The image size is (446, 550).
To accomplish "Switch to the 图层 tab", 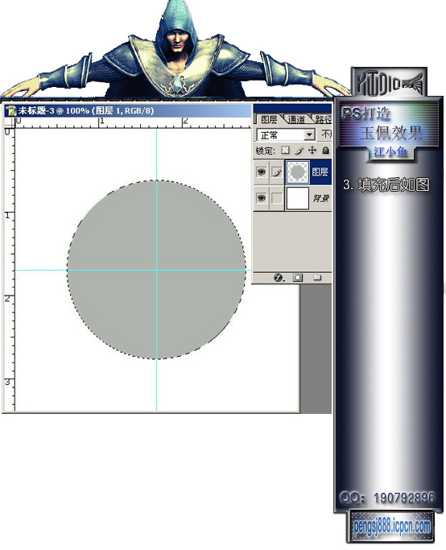I will 269,119.
